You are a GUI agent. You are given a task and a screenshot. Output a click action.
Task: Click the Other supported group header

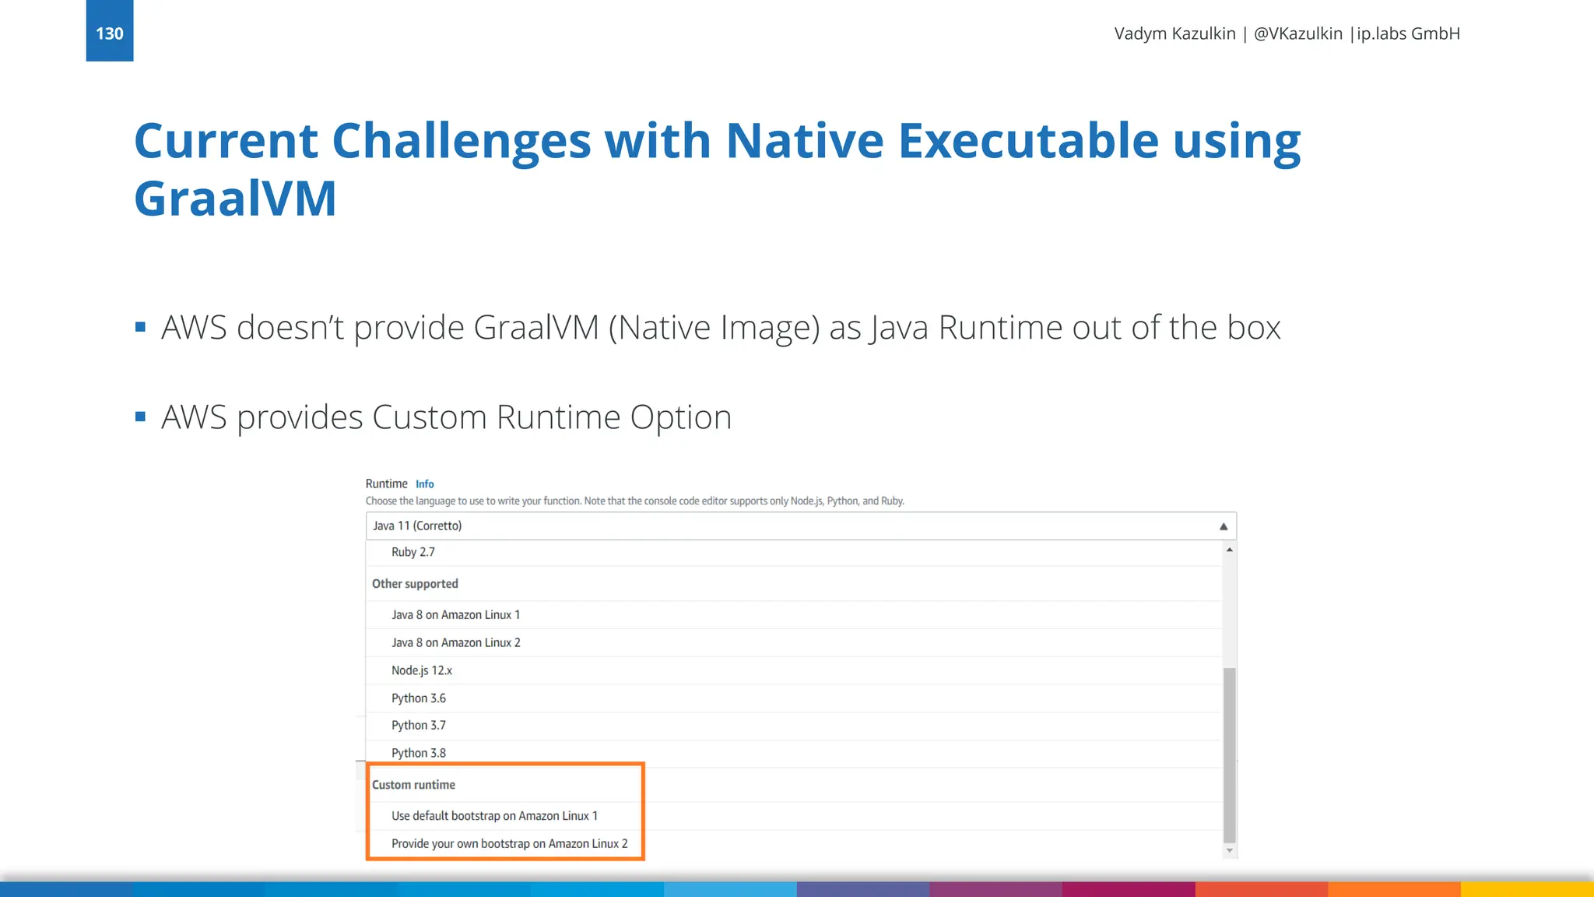pyautogui.click(x=415, y=584)
